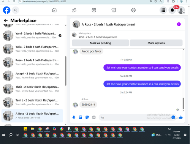Reload the page
This screenshot has height=144, width=190.
click(14, 2)
